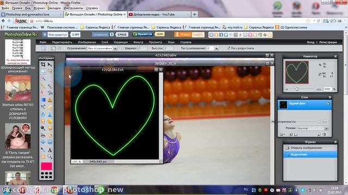
Task: Select Выделение entry in Журнал history
Action: (x=310, y=154)
